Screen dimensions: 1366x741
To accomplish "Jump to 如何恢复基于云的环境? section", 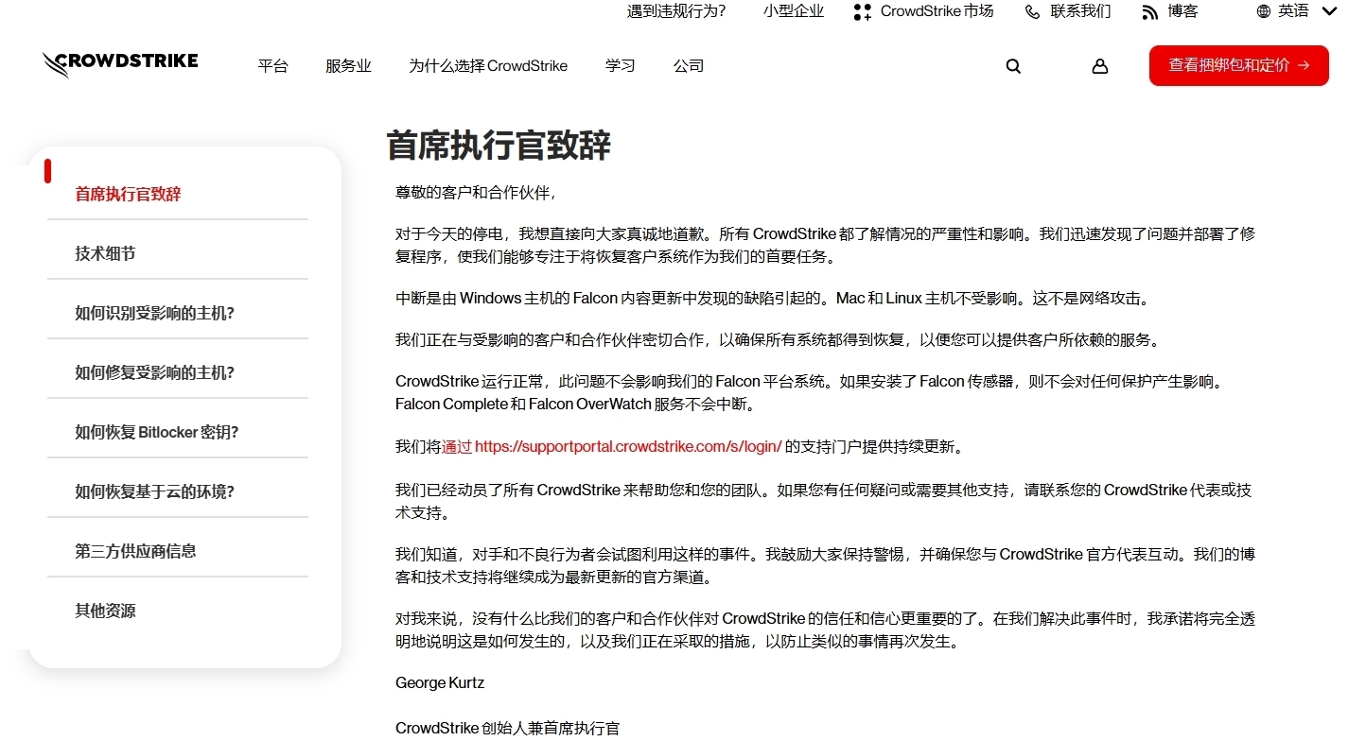I will tap(154, 491).
